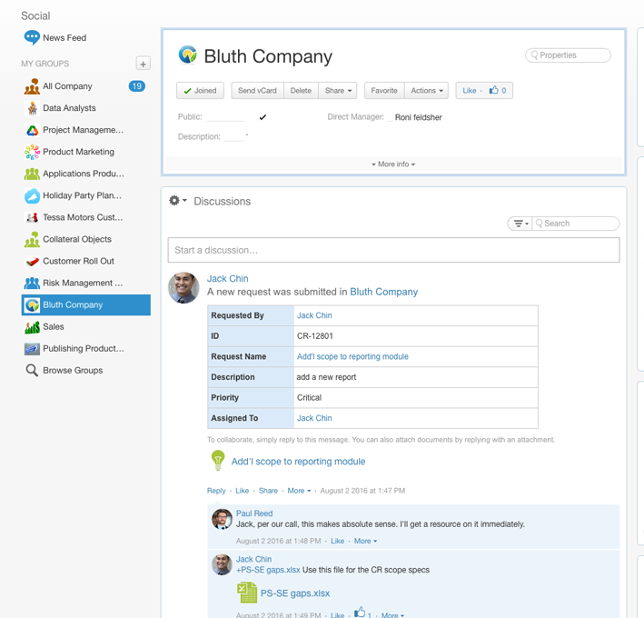Viewport: 644px width, 618px height.
Task: Click the Bluth Company logo beside the title
Action: coord(188,55)
